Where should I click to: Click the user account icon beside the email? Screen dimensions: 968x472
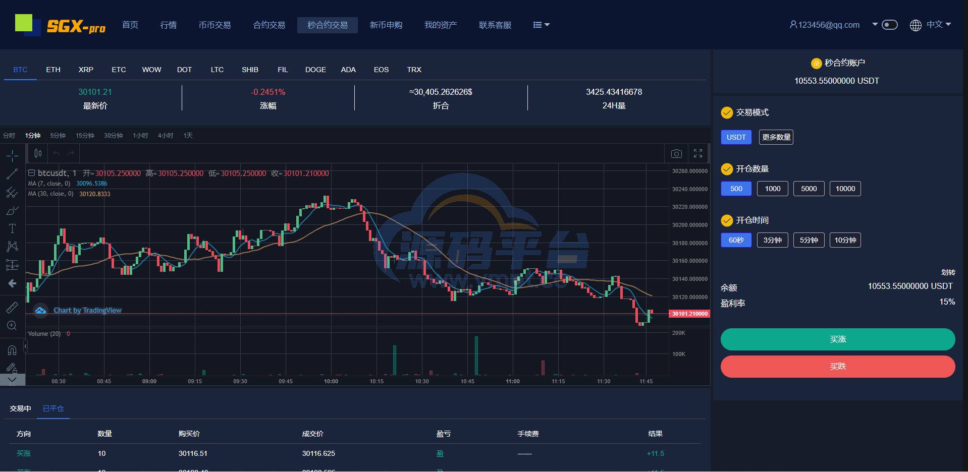(x=793, y=24)
